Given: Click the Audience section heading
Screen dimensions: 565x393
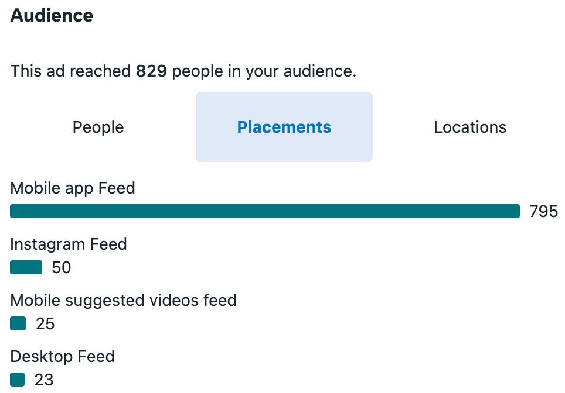Looking at the screenshot, I should [52, 16].
